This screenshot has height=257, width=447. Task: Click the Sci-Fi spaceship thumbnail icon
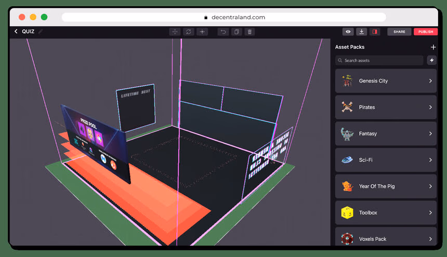pos(347,160)
